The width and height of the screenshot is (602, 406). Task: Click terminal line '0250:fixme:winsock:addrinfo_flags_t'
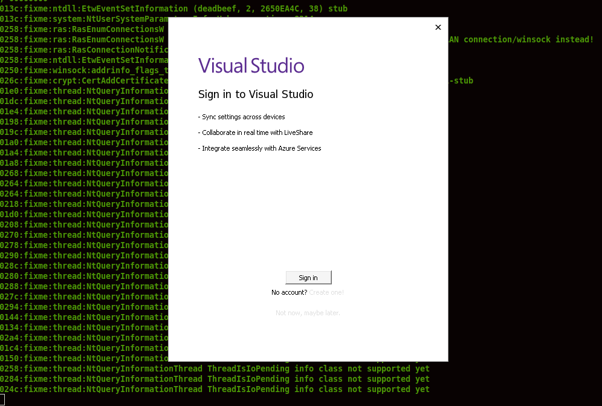point(84,70)
